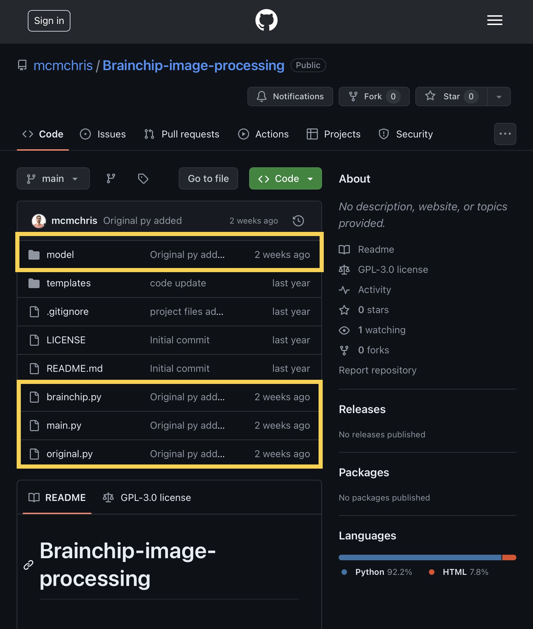View branches via the branch icon
Screen dimensions: 533x629
111,178
